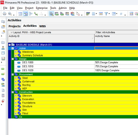Open the View menu
This screenshot has height=135, width=138.
tap(20, 8)
